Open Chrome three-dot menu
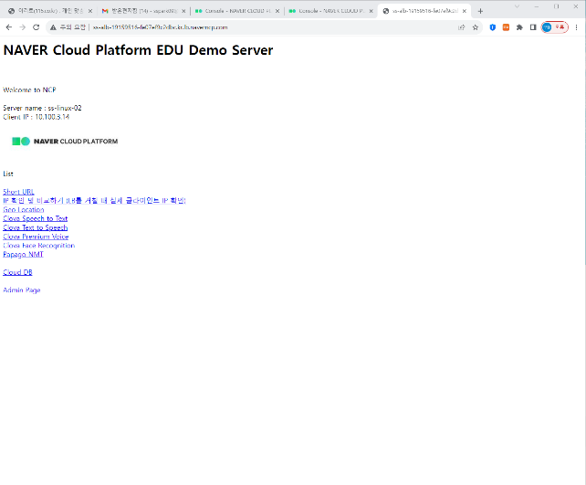The width and height of the screenshot is (586, 485). 577,27
